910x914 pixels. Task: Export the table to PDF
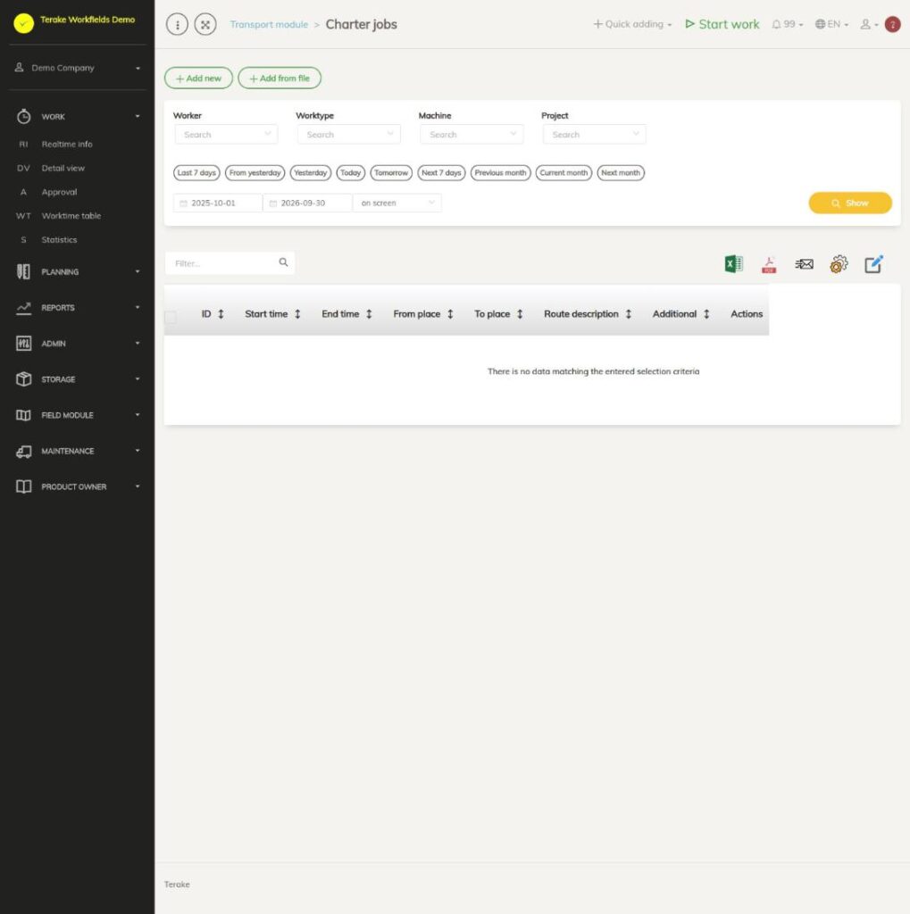click(769, 264)
